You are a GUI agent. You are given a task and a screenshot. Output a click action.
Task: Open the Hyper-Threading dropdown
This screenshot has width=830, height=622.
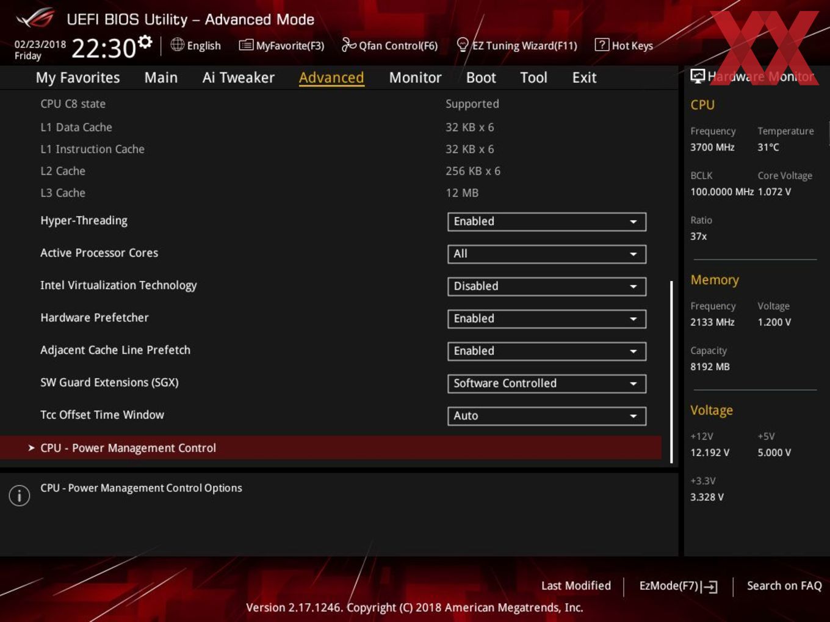point(547,221)
